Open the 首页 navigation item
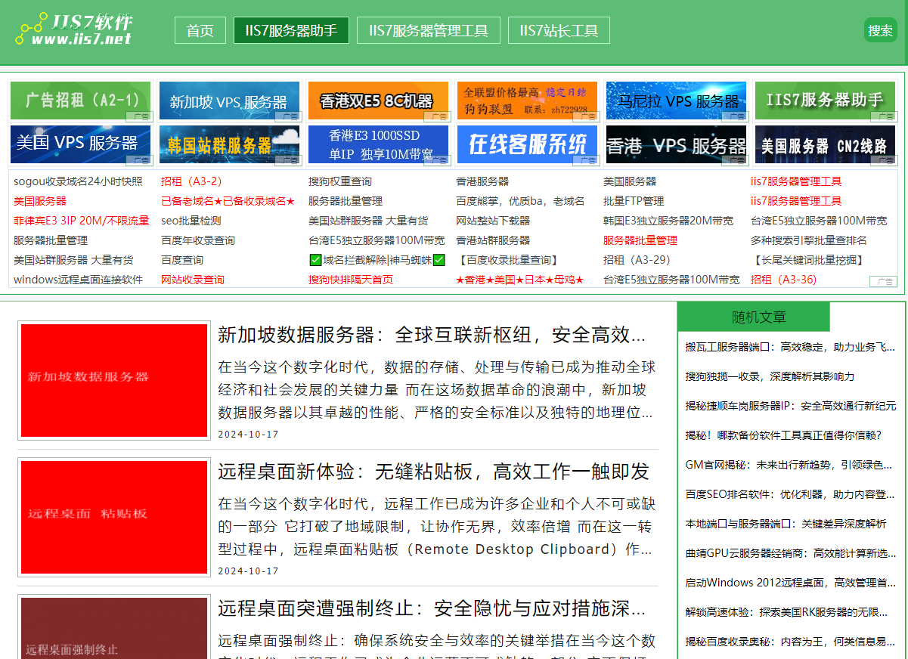 click(200, 30)
